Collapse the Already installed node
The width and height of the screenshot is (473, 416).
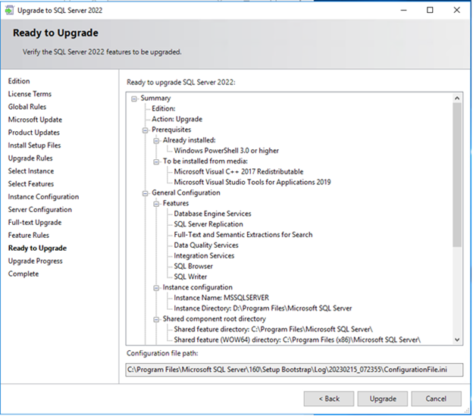156,141
